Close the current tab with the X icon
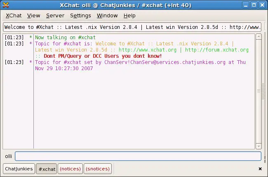The height and width of the screenshot is (177, 268). [260, 169]
